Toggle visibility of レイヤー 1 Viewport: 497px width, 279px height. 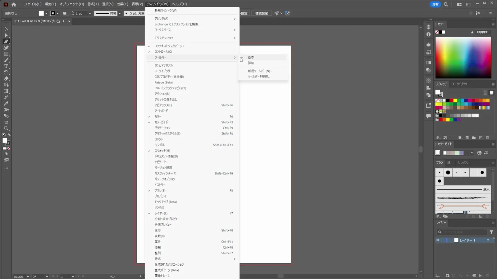pos(438,240)
